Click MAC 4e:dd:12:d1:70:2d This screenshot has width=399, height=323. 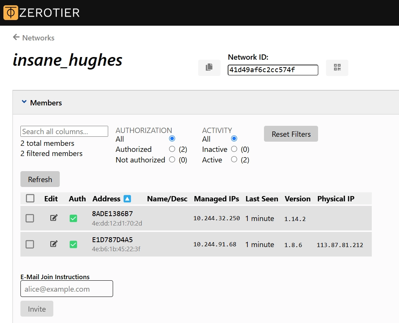tap(117, 223)
